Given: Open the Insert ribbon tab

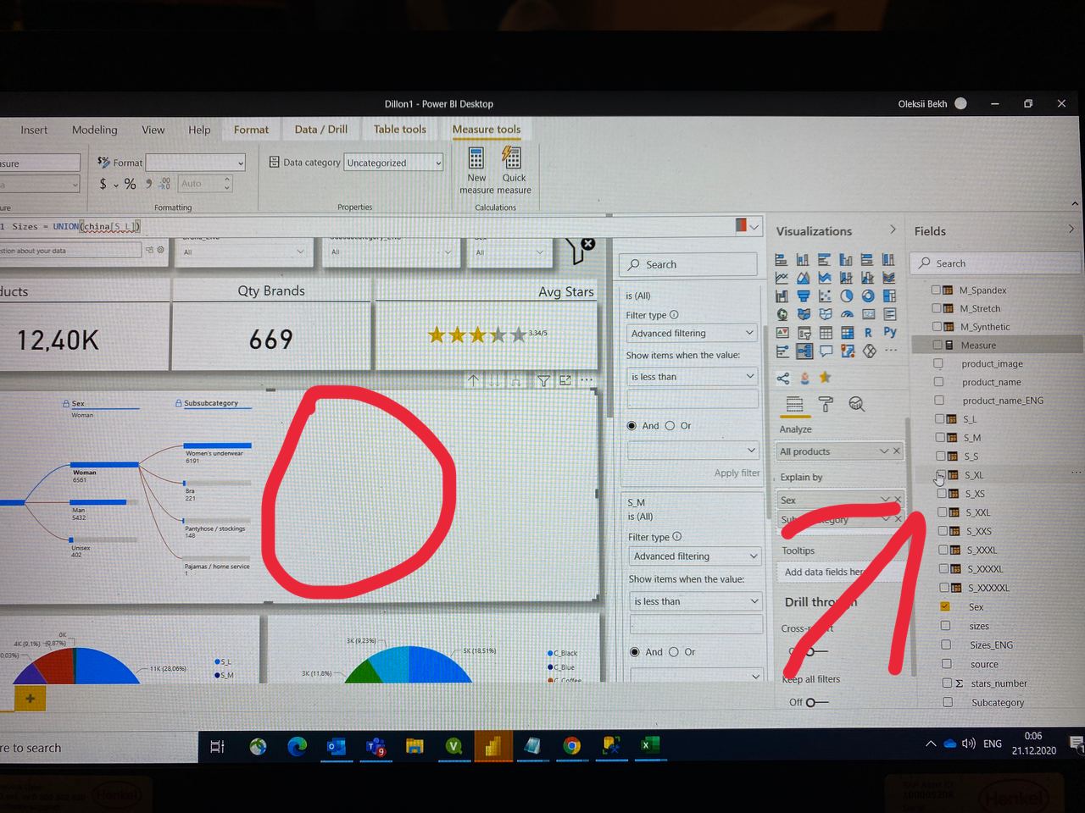Looking at the screenshot, I should (x=34, y=130).
